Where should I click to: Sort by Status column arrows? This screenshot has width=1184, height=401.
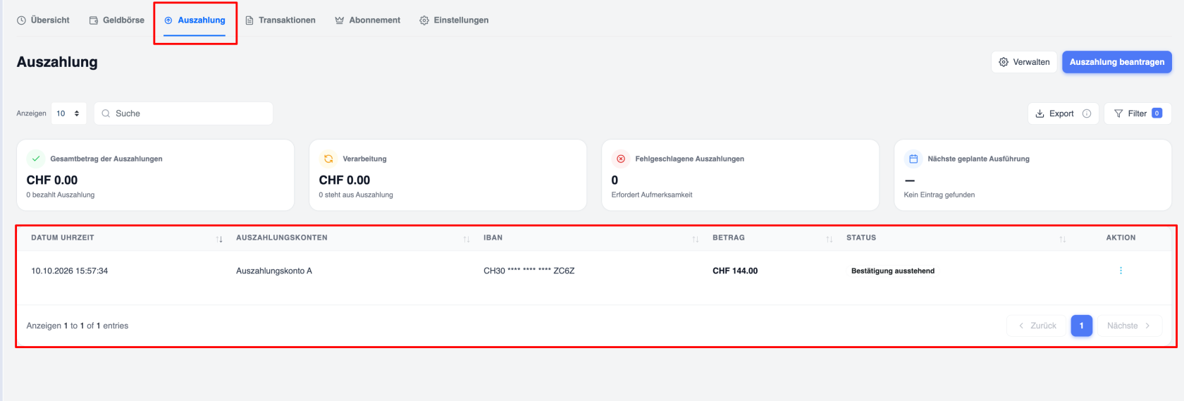pos(1062,239)
